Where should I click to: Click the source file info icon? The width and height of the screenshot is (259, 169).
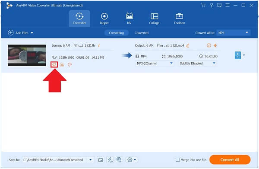[x=99, y=45]
